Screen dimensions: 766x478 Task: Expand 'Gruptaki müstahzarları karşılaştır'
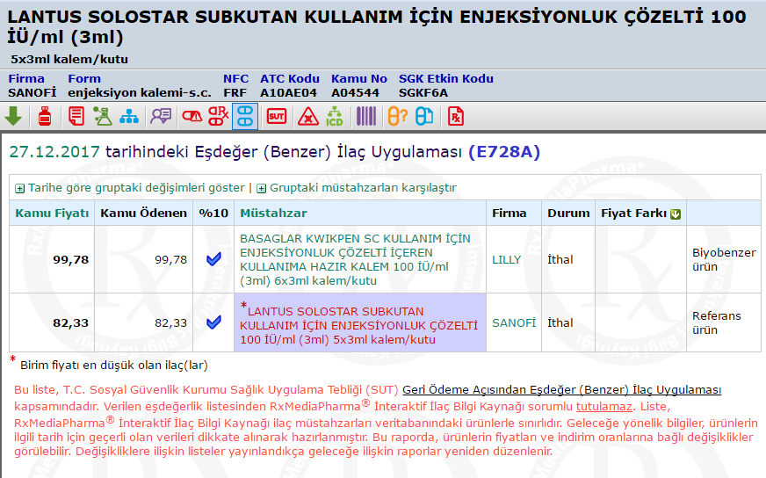(x=362, y=187)
